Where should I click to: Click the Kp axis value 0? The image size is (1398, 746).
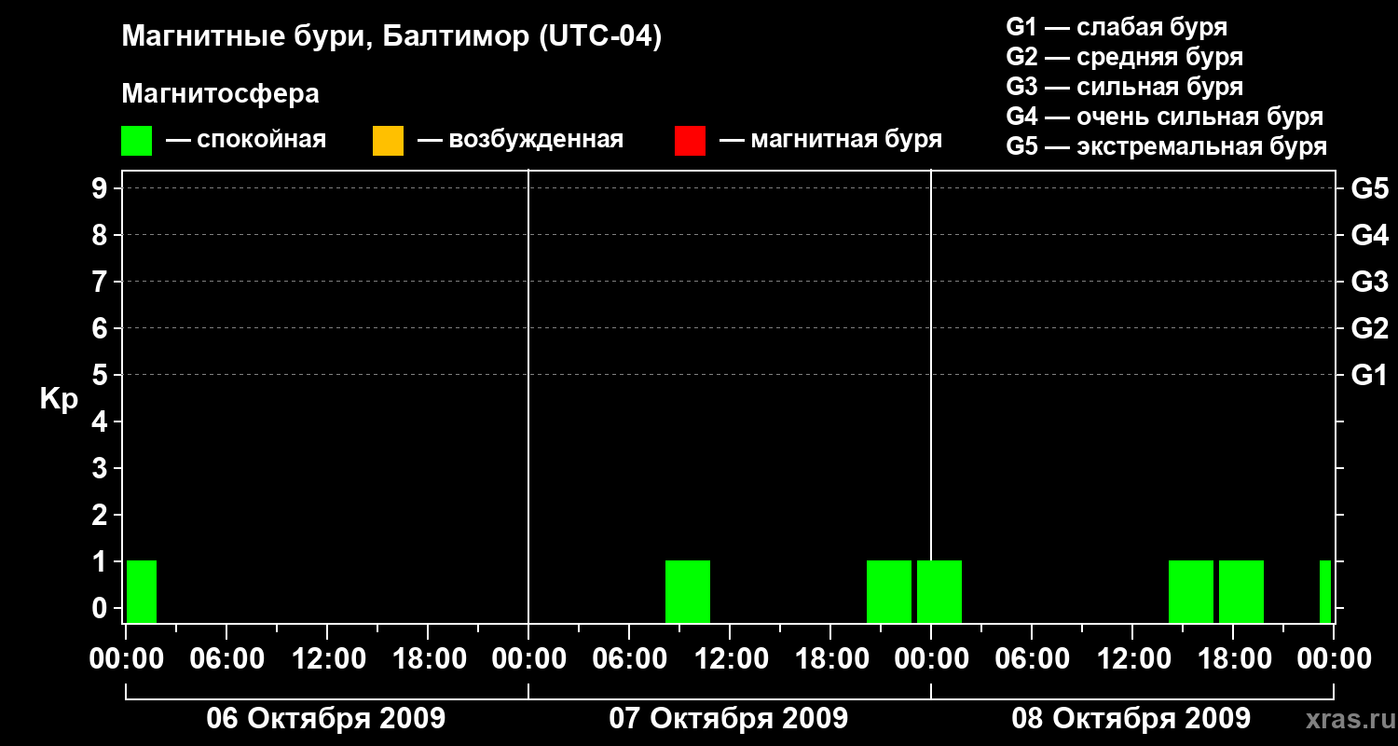click(102, 608)
